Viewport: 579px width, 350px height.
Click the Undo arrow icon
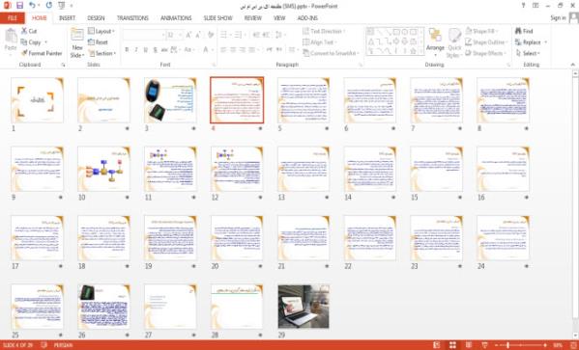pos(32,6)
